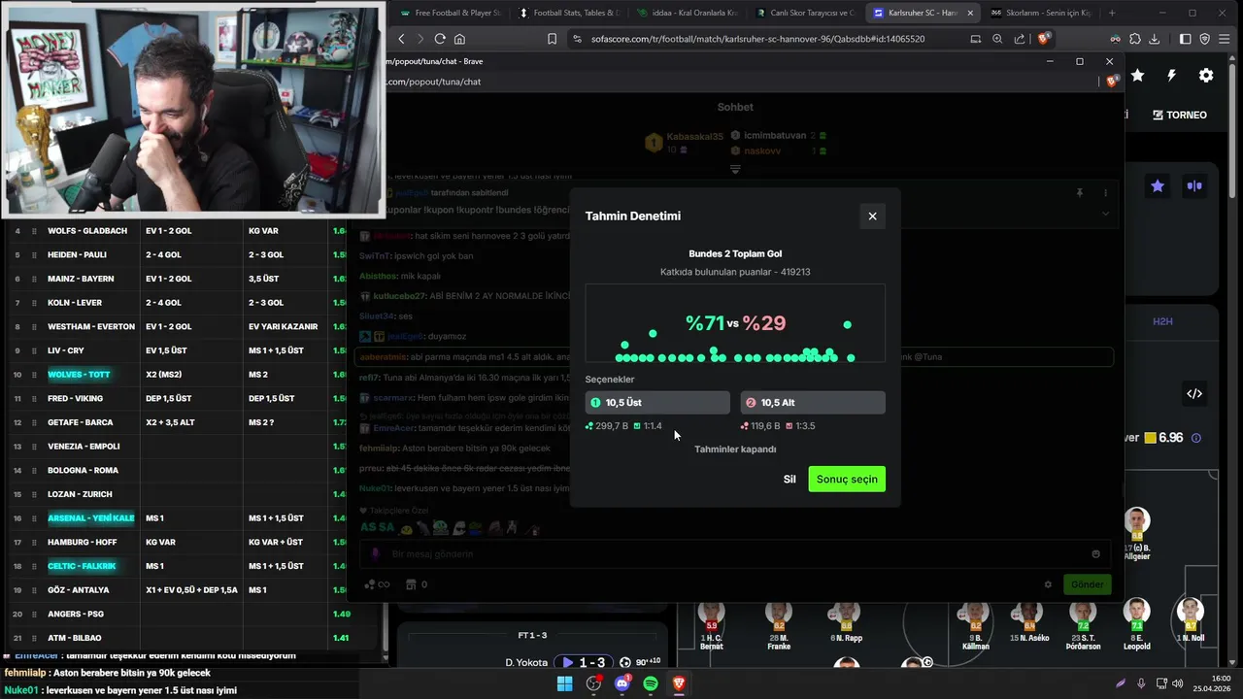1243x699 pixels.
Task: Click the play icon beside the 1 - 3 score
Action: (567, 662)
